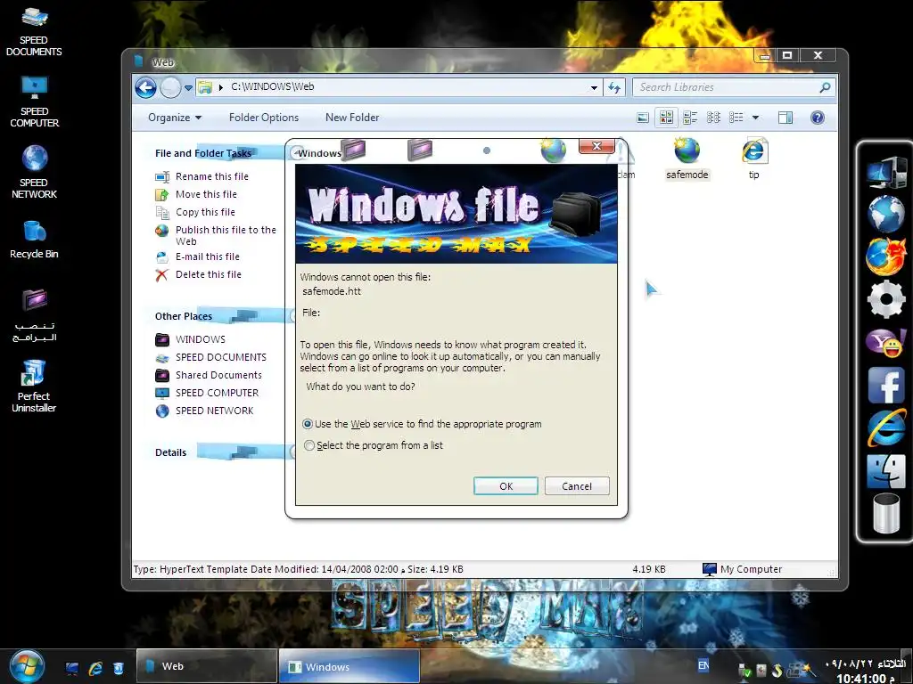
Task: Click the search magnifier icon
Action: pyautogui.click(x=825, y=87)
